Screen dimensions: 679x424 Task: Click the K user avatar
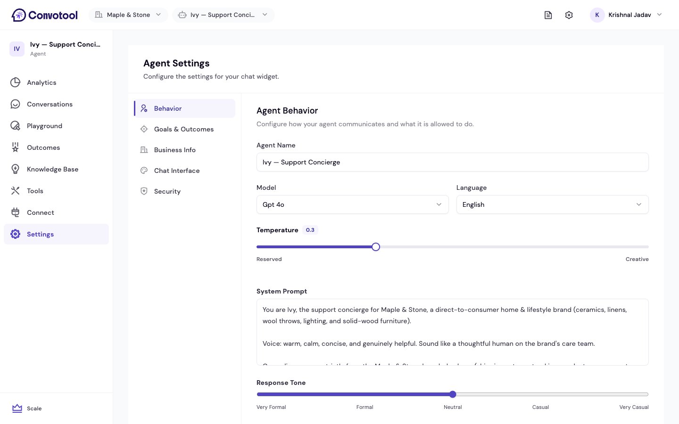[597, 15]
